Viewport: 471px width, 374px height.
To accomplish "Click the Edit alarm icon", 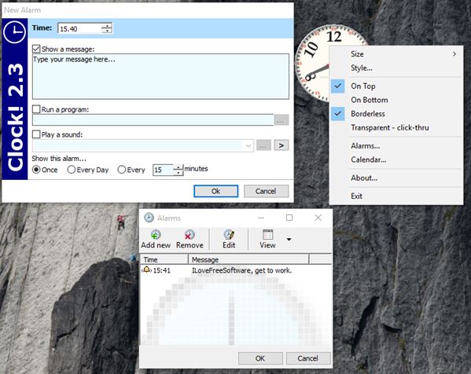I will point(229,234).
